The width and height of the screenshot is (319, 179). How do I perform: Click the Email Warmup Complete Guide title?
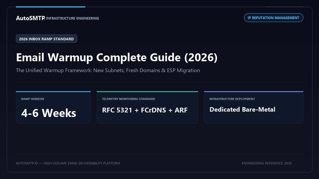117,57
